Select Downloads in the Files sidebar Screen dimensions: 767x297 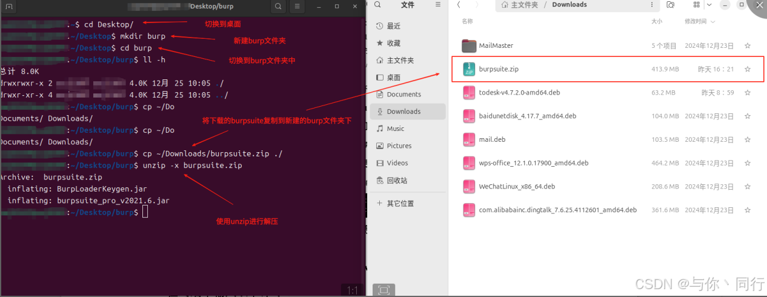point(408,112)
